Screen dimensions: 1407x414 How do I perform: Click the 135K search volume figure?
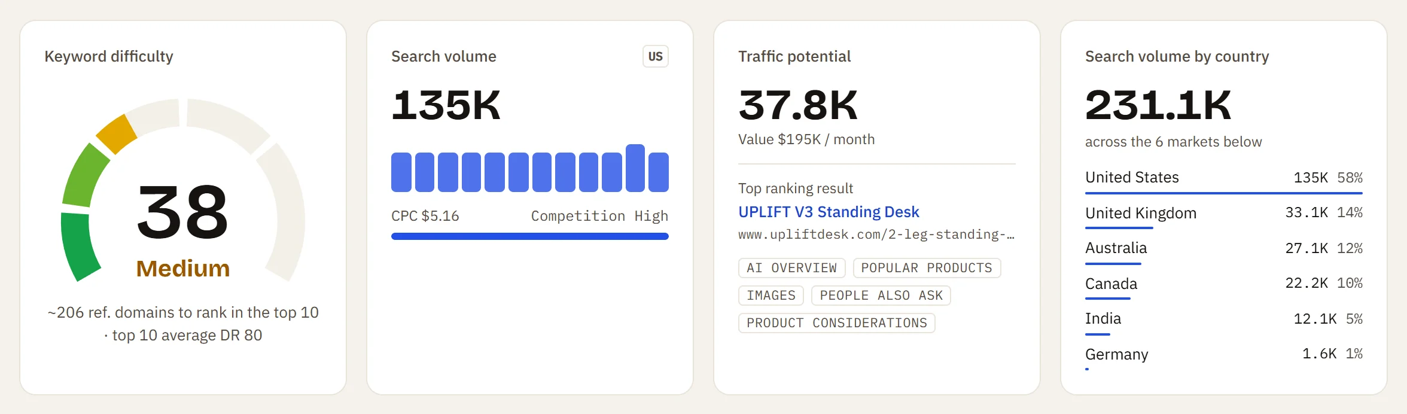[446, 105]
